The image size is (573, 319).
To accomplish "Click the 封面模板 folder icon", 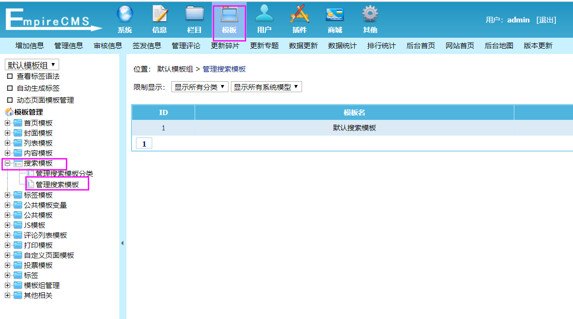I will [18, 133].
